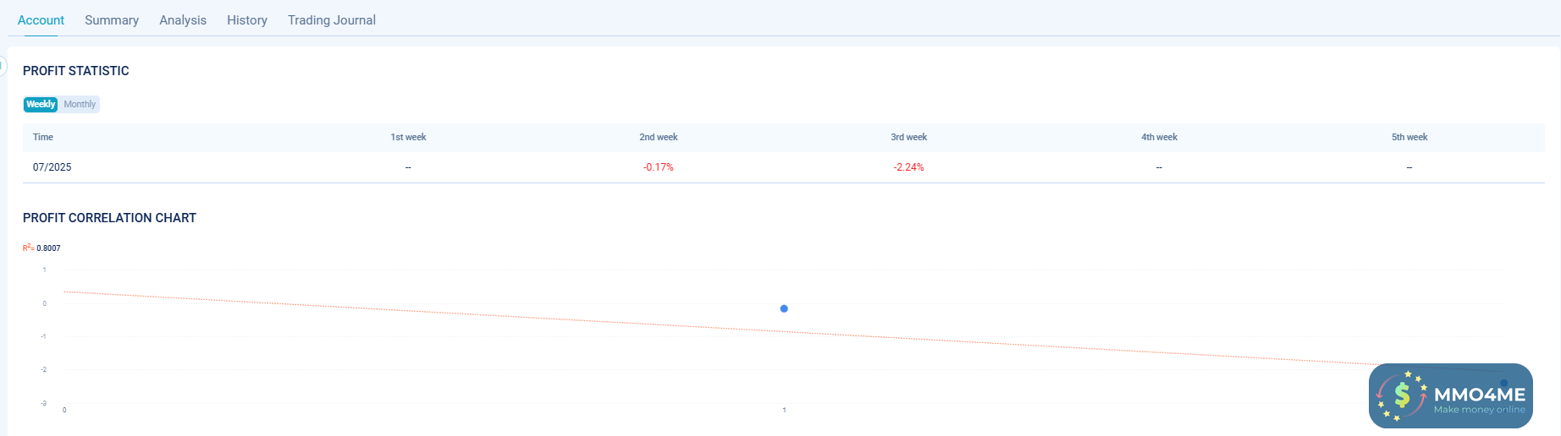Select the Weekly profit view
Image resolution: width=1561 pixels, height=436 pixels.
click(x=41, y=104)
